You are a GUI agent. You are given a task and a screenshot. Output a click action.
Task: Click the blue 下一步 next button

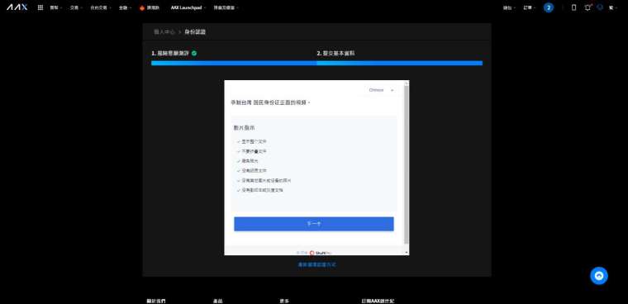tap(314, 224)
